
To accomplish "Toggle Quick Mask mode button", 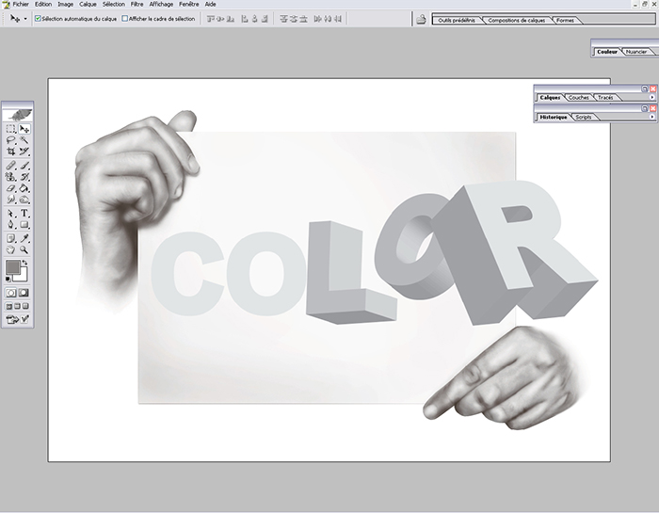I will click(24, 293).
